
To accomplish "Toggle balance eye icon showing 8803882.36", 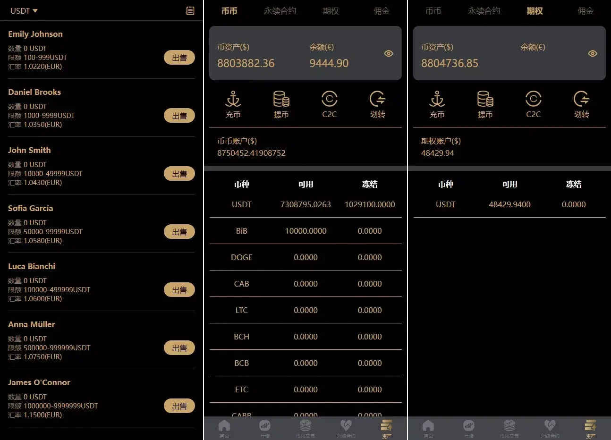I will [x=389, y=53].
